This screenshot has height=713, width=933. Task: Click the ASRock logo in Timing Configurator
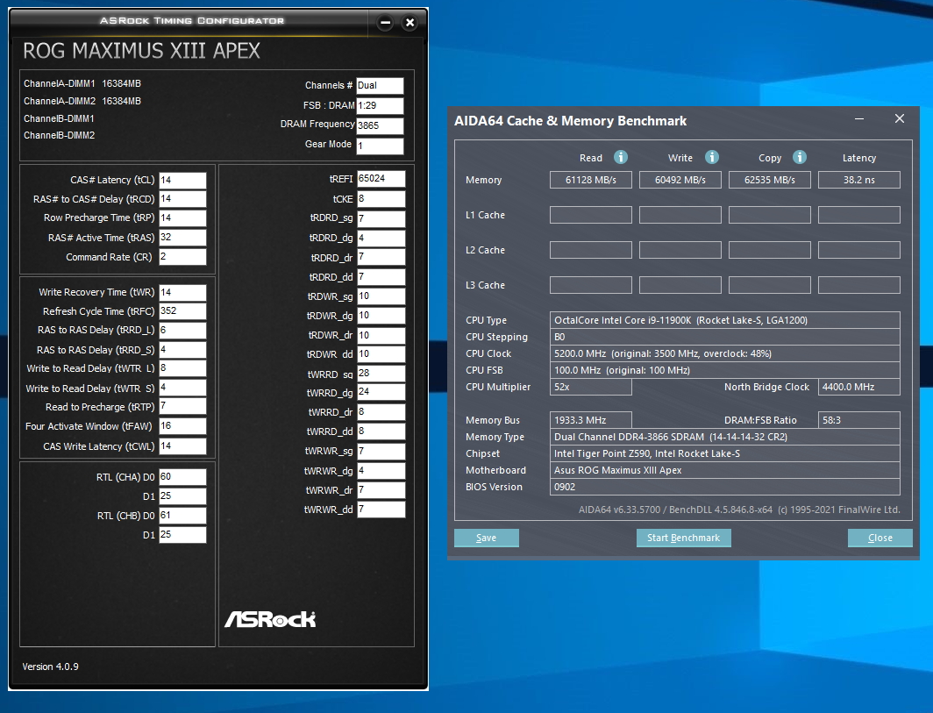click(270, 619)
